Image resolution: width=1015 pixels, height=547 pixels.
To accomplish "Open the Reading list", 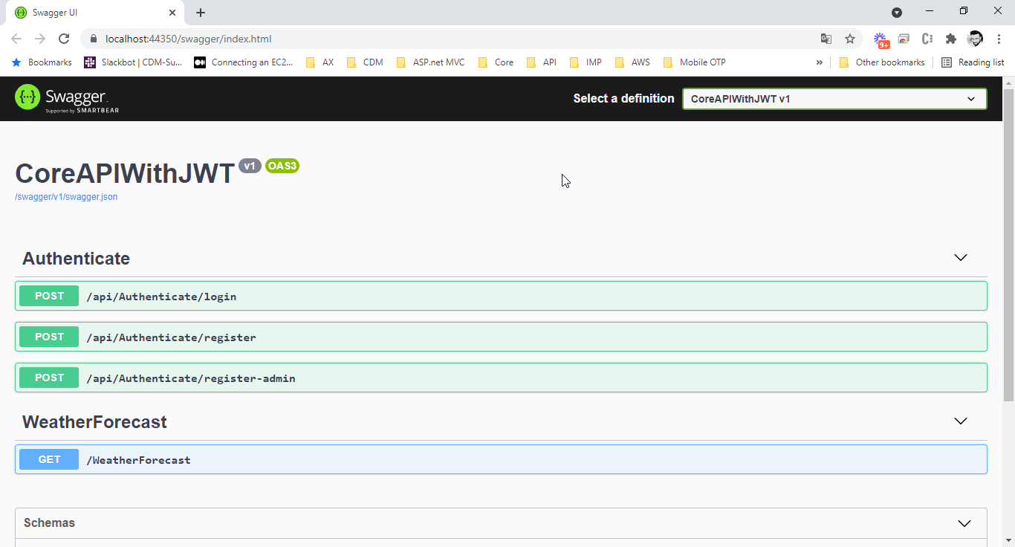I will 973,62.
